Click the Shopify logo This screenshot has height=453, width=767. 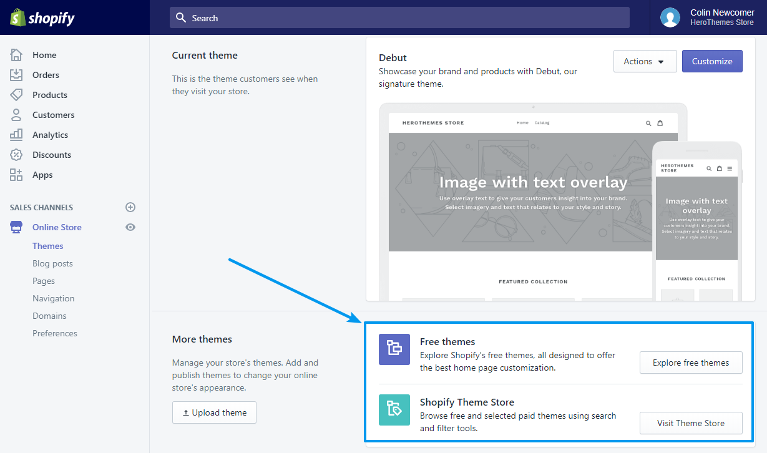click(42, 17)
